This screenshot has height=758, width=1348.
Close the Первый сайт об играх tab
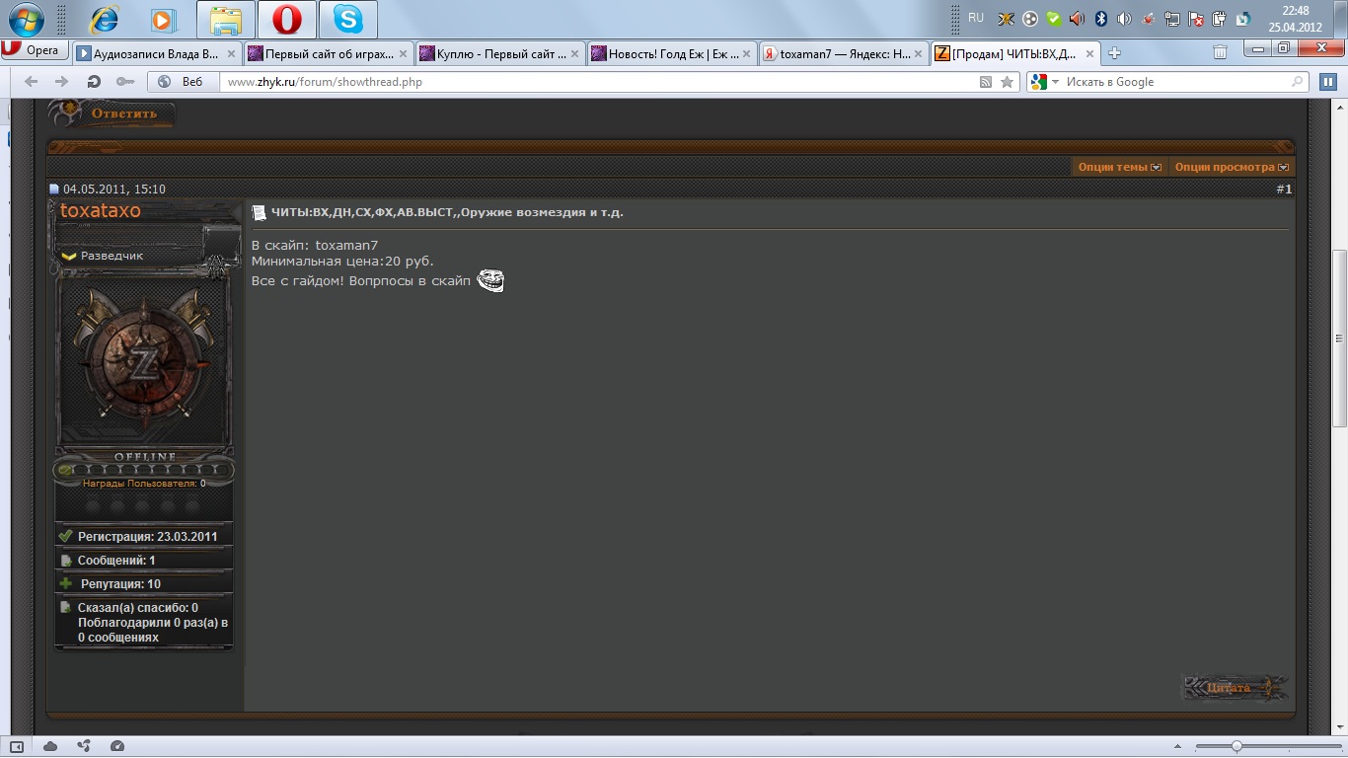(403, 54)
